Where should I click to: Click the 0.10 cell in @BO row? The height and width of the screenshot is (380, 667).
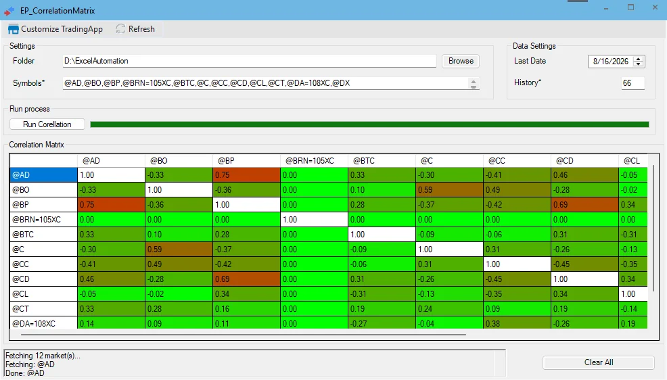[x=382, y=189]
